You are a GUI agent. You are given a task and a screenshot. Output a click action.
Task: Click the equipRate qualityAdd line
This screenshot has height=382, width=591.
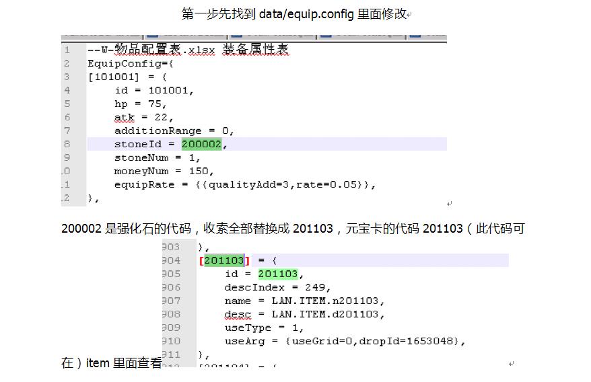click(244, 184)
